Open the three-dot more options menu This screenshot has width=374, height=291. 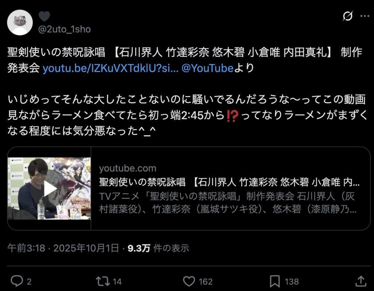pos(365,16)
